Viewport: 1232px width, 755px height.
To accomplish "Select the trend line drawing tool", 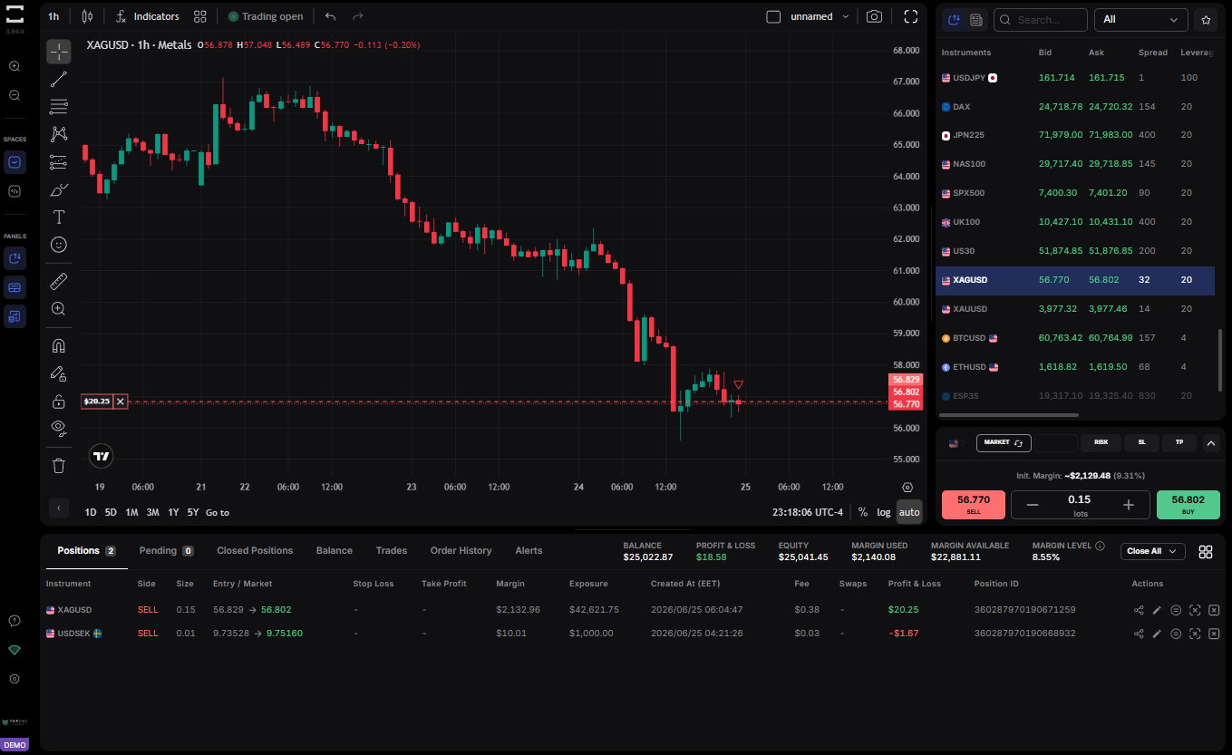I will [x=59, y=79].
